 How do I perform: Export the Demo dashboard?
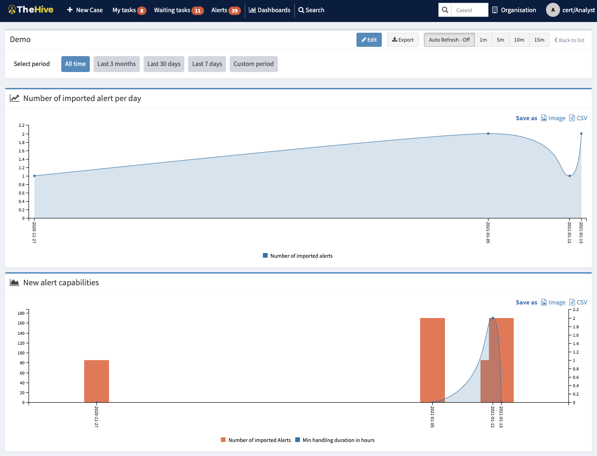tap(402, 40)
